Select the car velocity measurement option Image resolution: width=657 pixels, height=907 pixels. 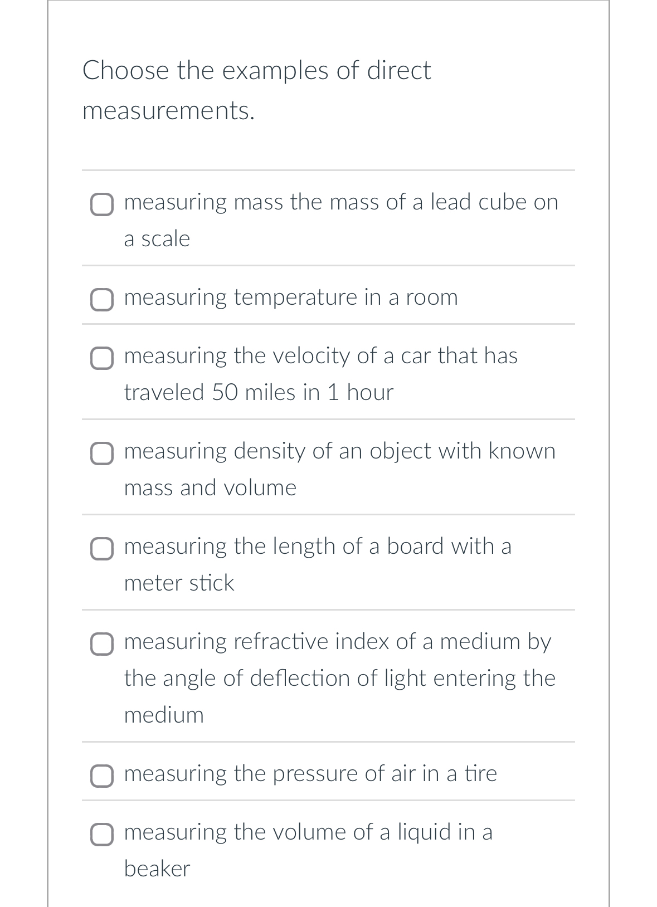(102, 359)
